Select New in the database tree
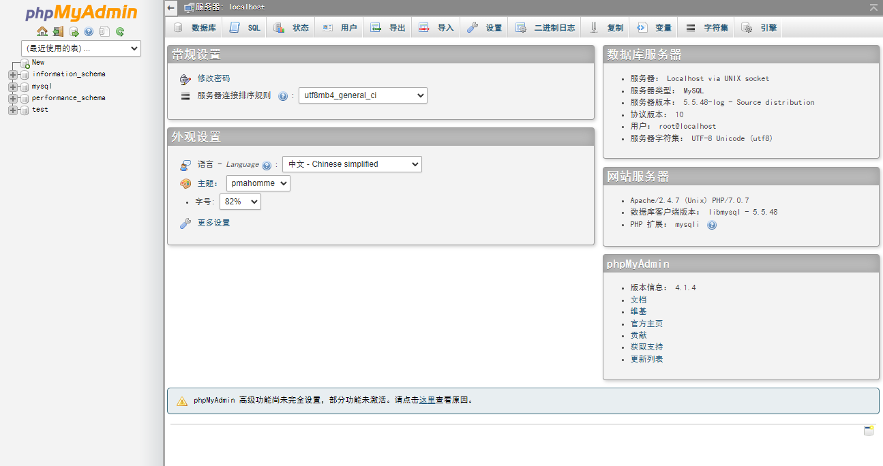This screenshot has width=883, height=466. coord(38,63)
